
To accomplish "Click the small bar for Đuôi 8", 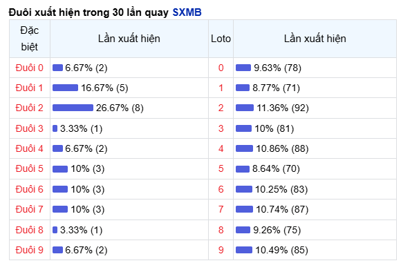I will point(55,230).
